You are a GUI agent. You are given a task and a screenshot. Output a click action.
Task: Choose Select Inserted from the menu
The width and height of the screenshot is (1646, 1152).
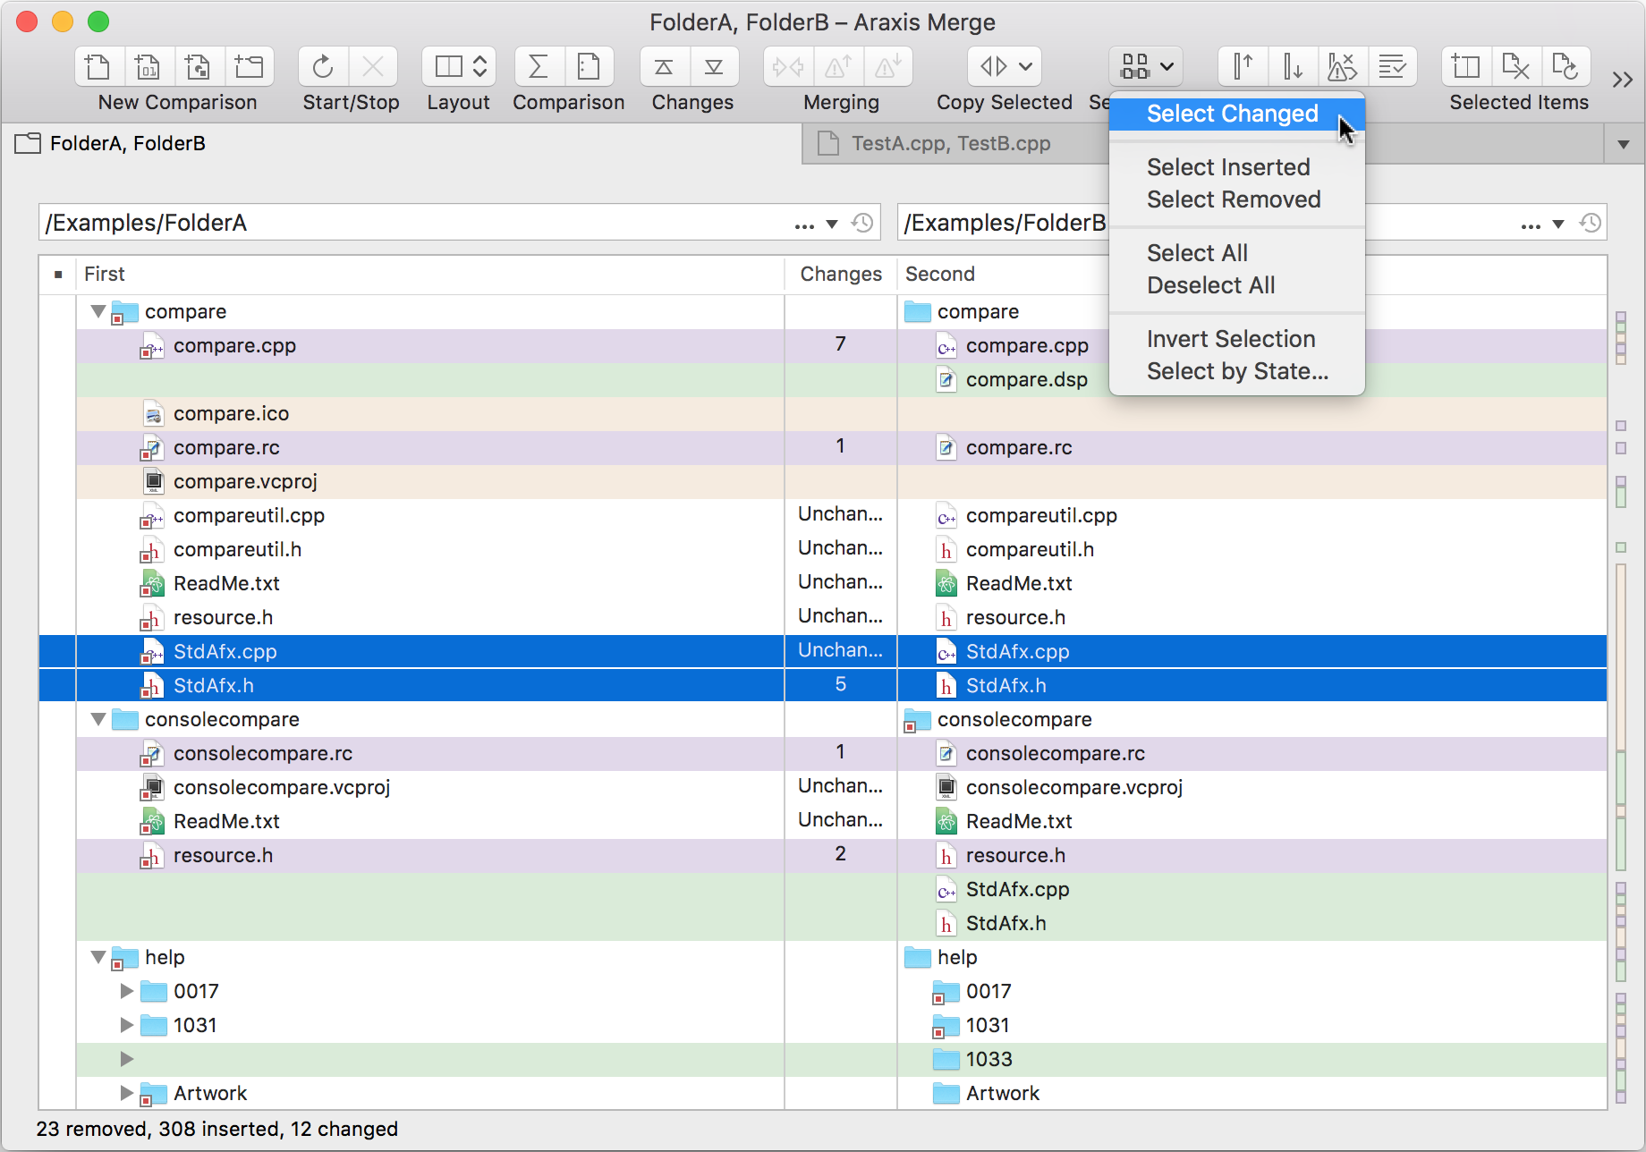pyautogui.click(x=1228, y=166)
